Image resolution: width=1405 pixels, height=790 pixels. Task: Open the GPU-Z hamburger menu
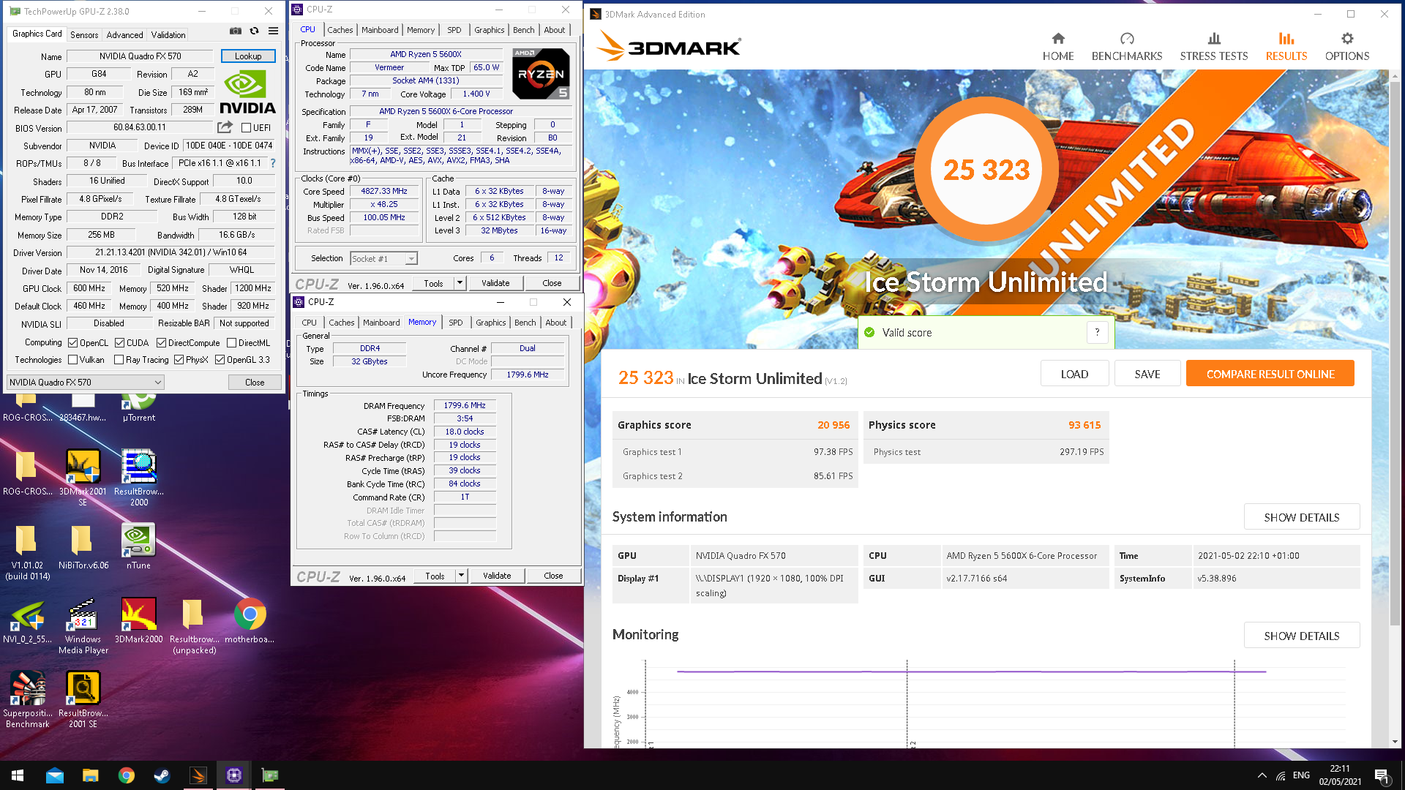pyautogui.click(x=273, y=31)
